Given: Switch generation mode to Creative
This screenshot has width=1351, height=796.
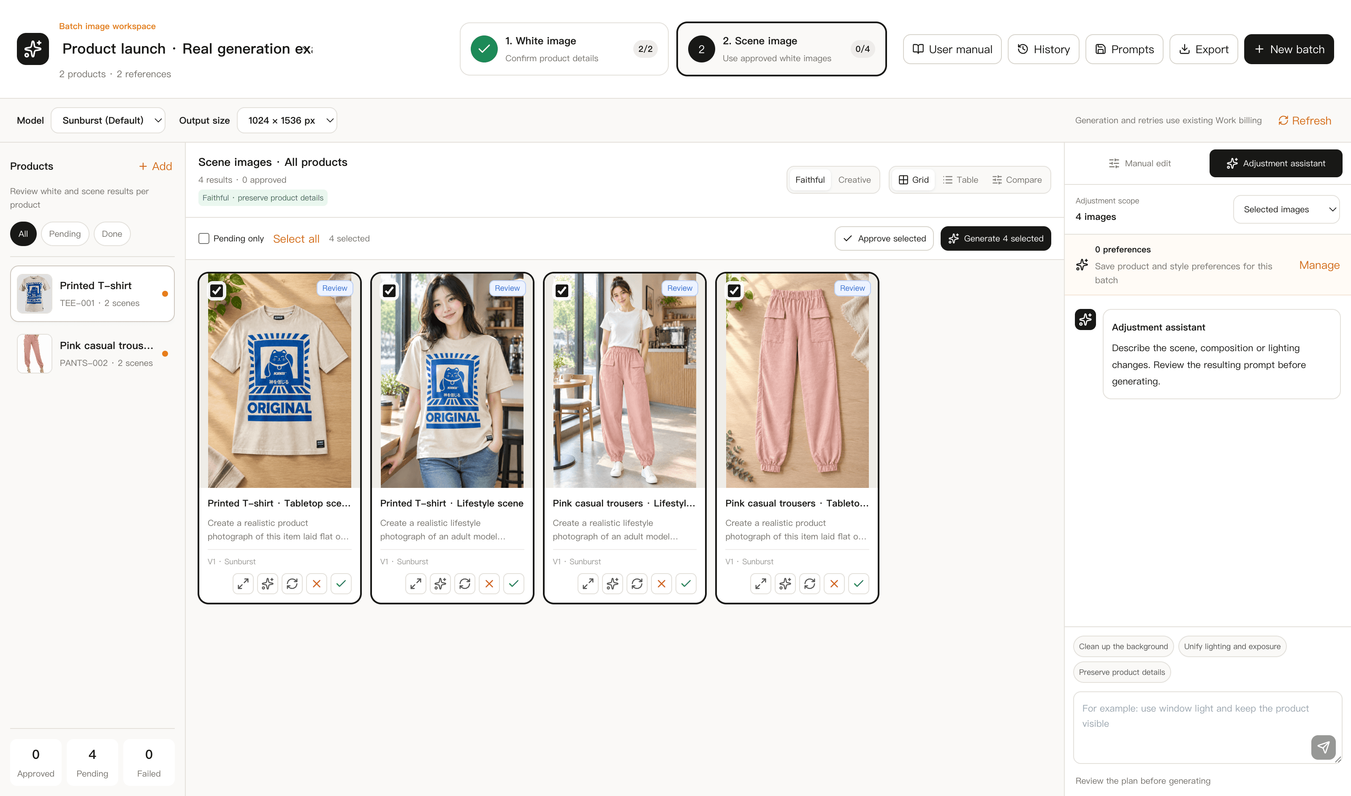Looking at the screenshot, I should point(854,180).
